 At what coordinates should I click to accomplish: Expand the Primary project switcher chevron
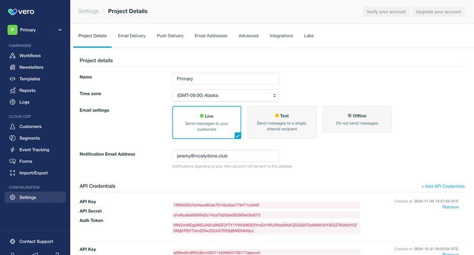pos(60,30)
